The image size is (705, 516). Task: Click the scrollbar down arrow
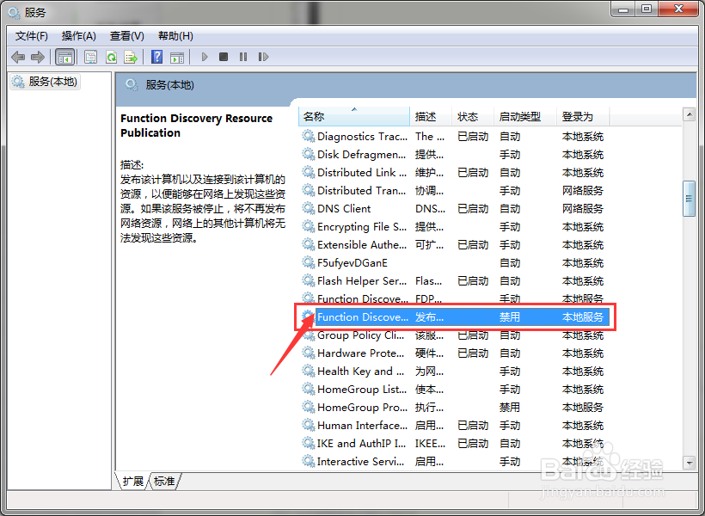tap(689, 462)
